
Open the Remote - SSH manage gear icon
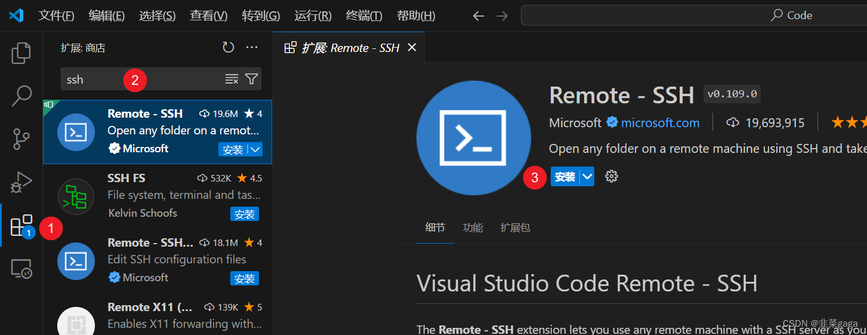click(611, 176)
